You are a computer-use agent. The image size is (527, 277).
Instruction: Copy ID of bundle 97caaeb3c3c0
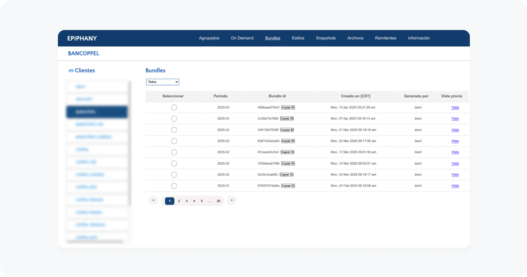(287, 152)
